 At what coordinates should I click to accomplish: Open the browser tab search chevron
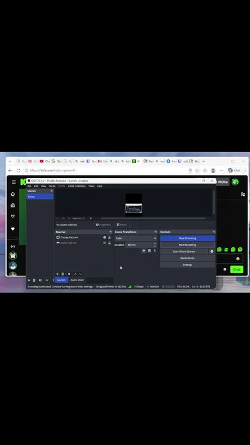coord(10,161)
